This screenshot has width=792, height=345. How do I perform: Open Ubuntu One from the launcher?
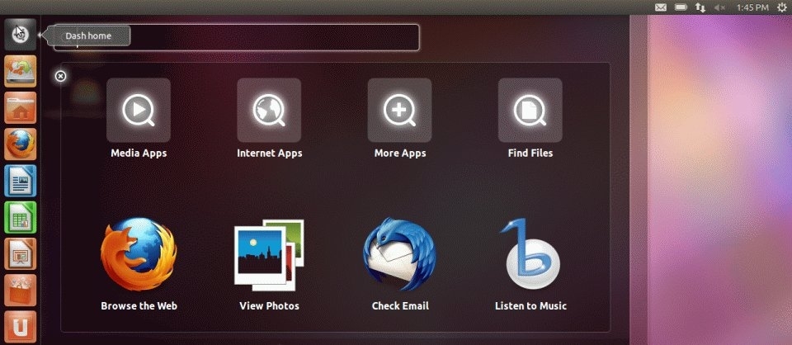[20, 327]
